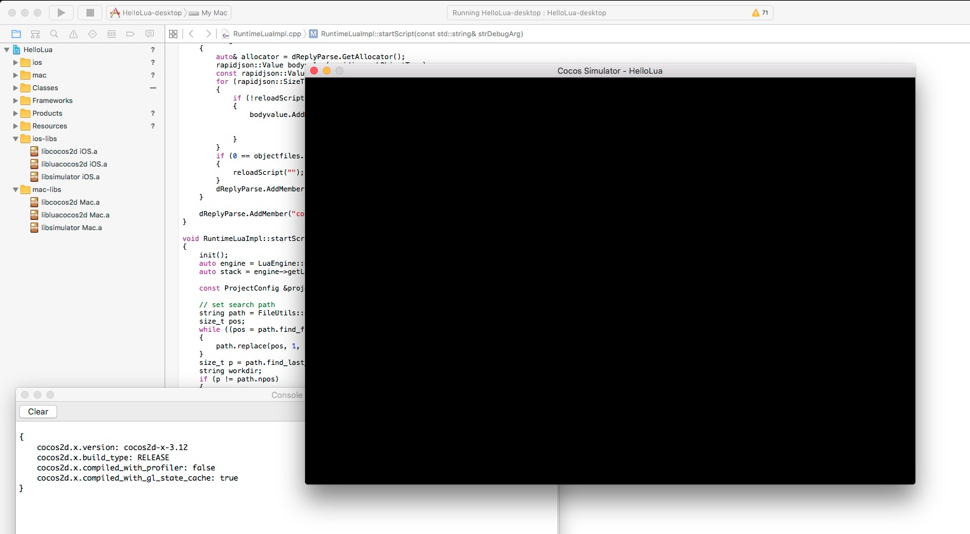This screenshot has width=970, height=534.
Task: Open the HelloLua-desktop scheme selector
Action: pyautogui.click(x=147, y=13)
